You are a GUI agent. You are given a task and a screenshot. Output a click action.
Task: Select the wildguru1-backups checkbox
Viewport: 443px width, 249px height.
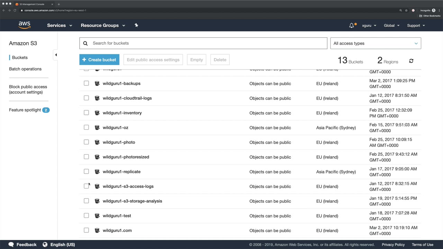click(86, 83)
